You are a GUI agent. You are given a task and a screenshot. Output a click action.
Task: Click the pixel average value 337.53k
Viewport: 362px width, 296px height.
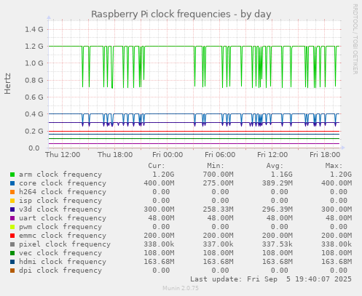[x=278, y=244]
